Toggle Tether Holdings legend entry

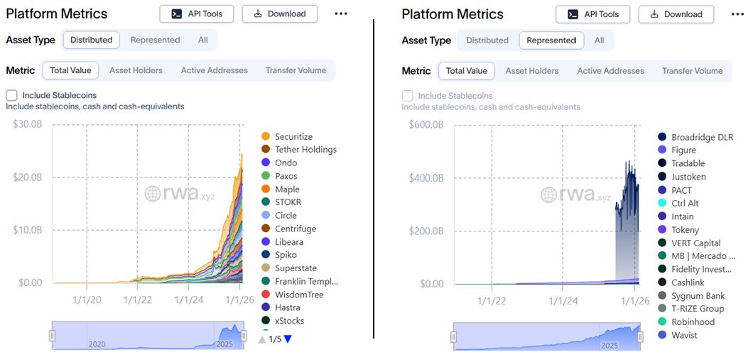click(x=299, y=150)
